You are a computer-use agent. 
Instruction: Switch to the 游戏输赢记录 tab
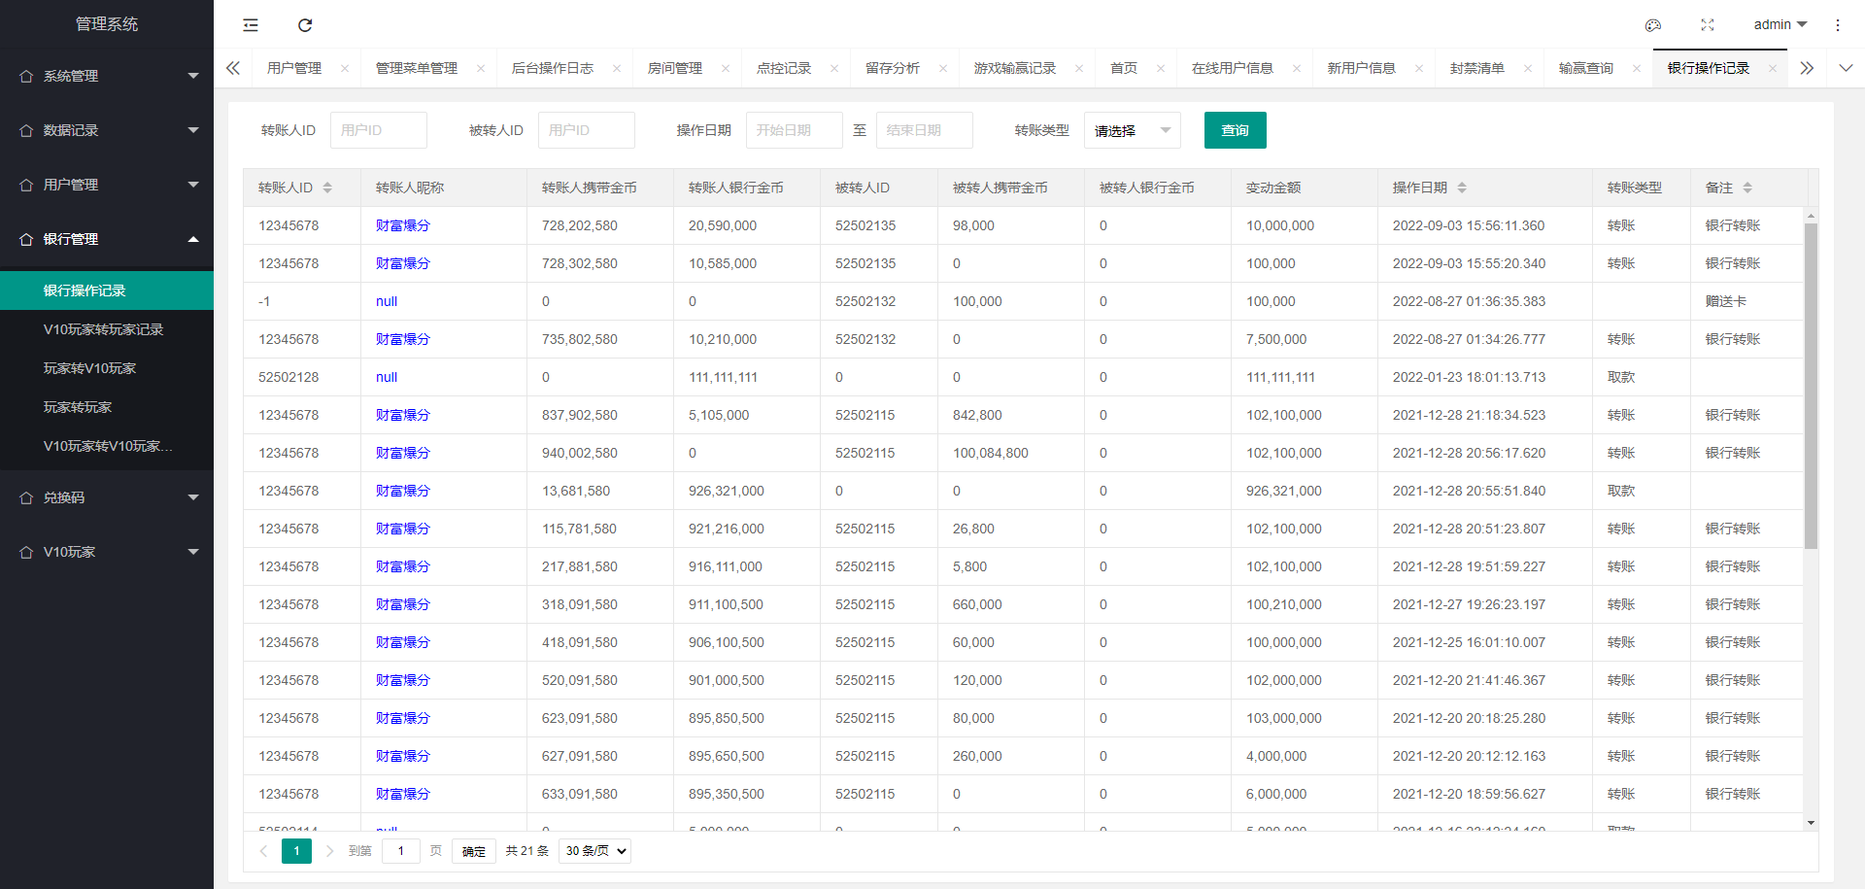pos(1017,68)
